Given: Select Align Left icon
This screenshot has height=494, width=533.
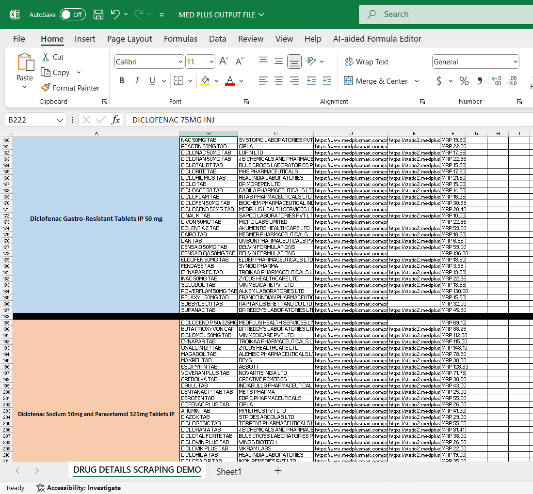Looking at the screenshot, I should [x=263, y=81].
